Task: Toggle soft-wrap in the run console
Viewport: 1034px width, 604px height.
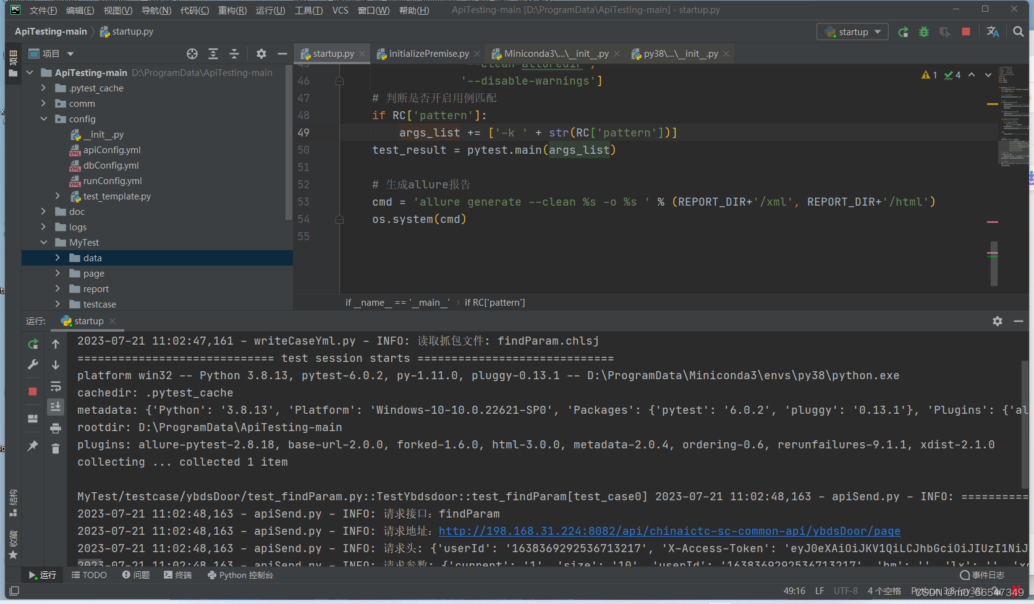Action: 56,386
